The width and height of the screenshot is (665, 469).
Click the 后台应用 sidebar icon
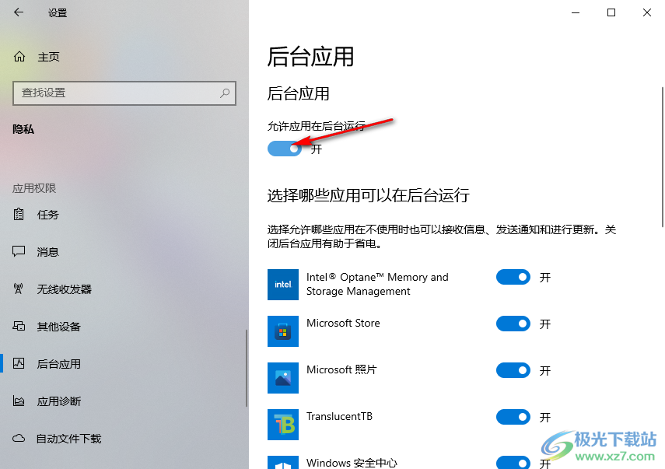point(19,363)
